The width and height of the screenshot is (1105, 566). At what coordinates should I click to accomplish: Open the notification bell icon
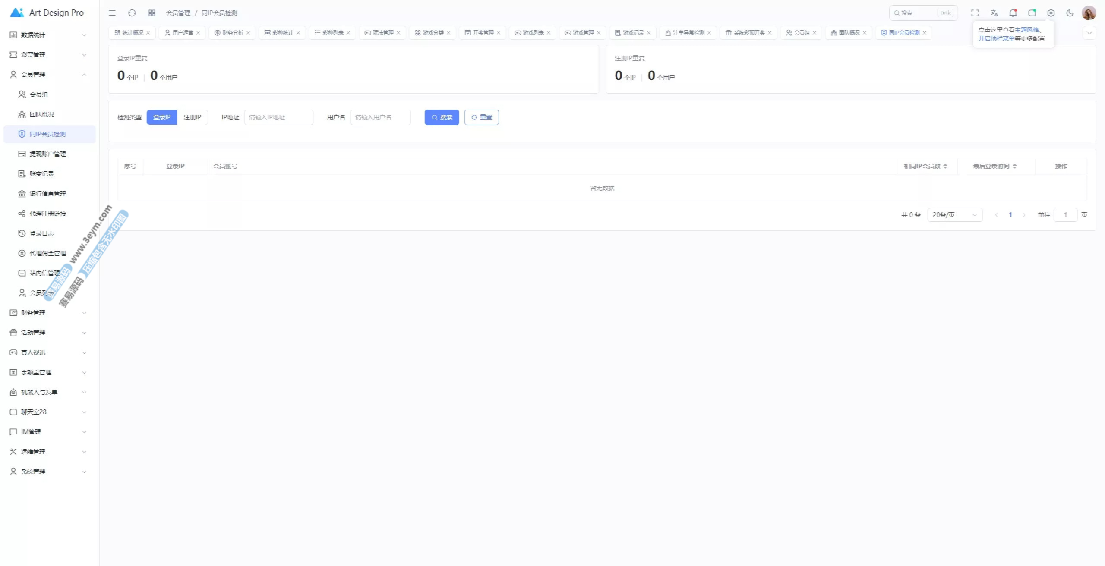coord(1013,13)
